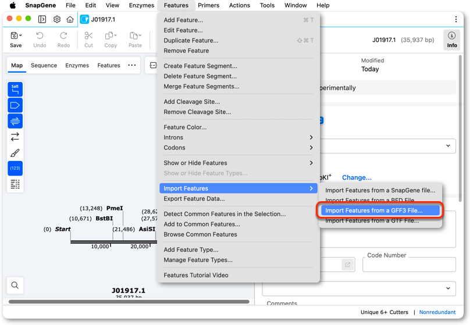The width and height of the screenshot is (473, 325).
Task: Click the BstBI enzyme label on map
Action: pyautogui.click(x=104, y=218)
